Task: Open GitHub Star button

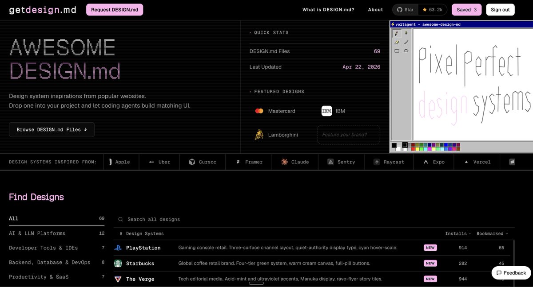Action: 405,10
